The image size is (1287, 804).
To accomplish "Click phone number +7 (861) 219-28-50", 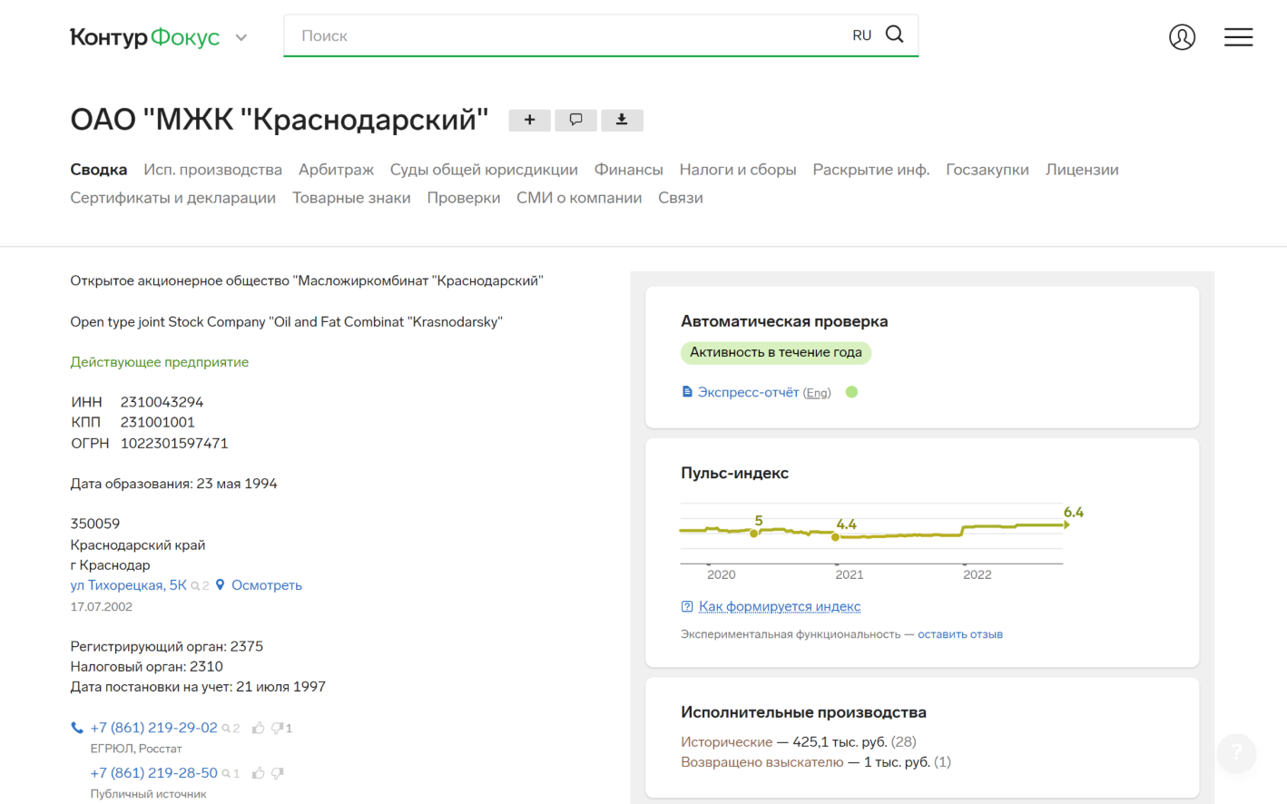I will (x=154, y=773).
